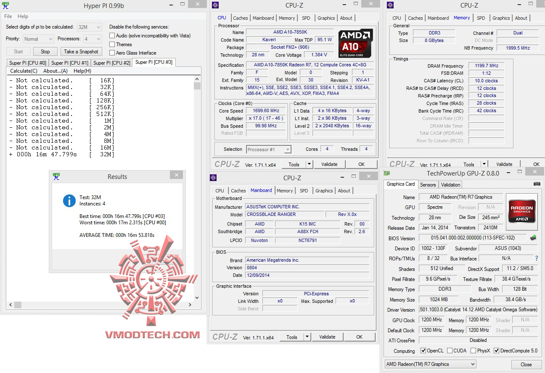Open the Help(H) menu in Super PI
This screenshot has height=373, width=545.
pos(82,71)
